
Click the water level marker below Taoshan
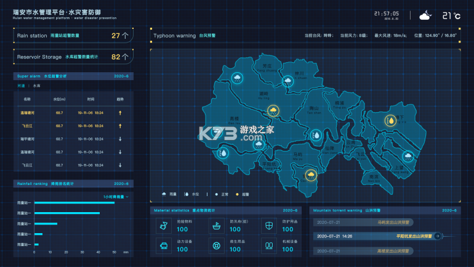tap(316, 135)
